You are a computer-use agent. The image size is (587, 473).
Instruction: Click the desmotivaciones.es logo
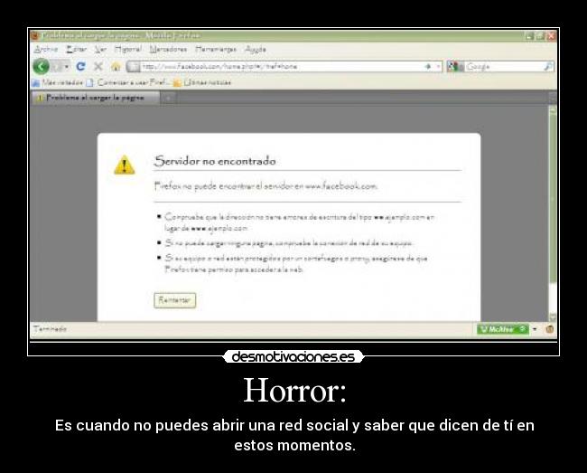pos(293,357)
